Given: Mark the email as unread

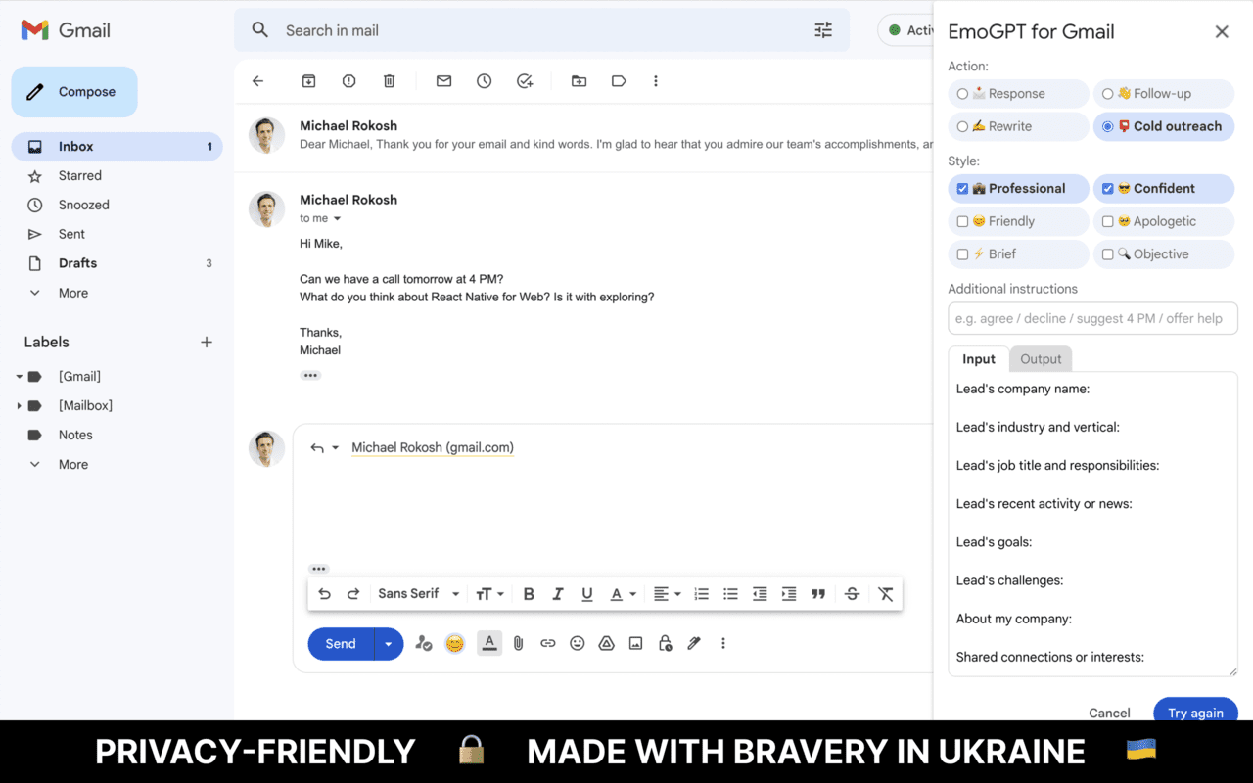Looking at the screenshot, I should 443,81.
